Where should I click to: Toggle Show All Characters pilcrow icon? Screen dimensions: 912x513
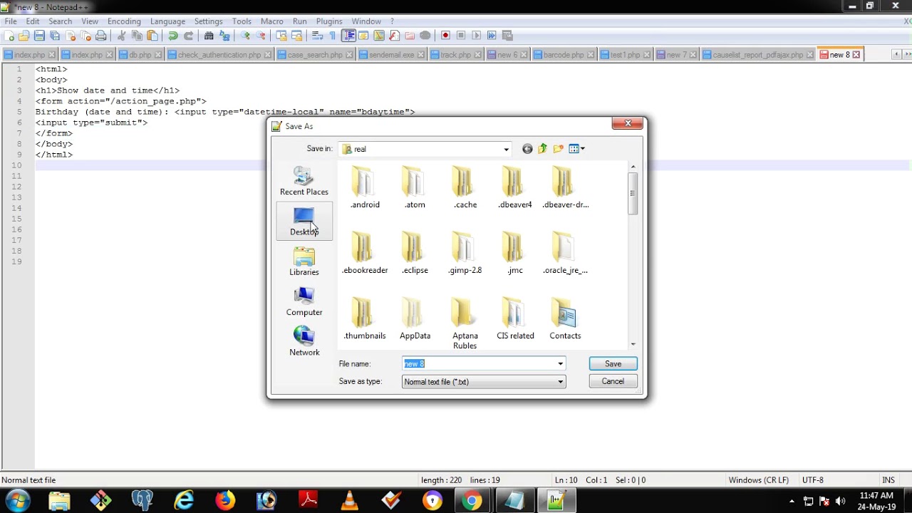pos(332,36)
